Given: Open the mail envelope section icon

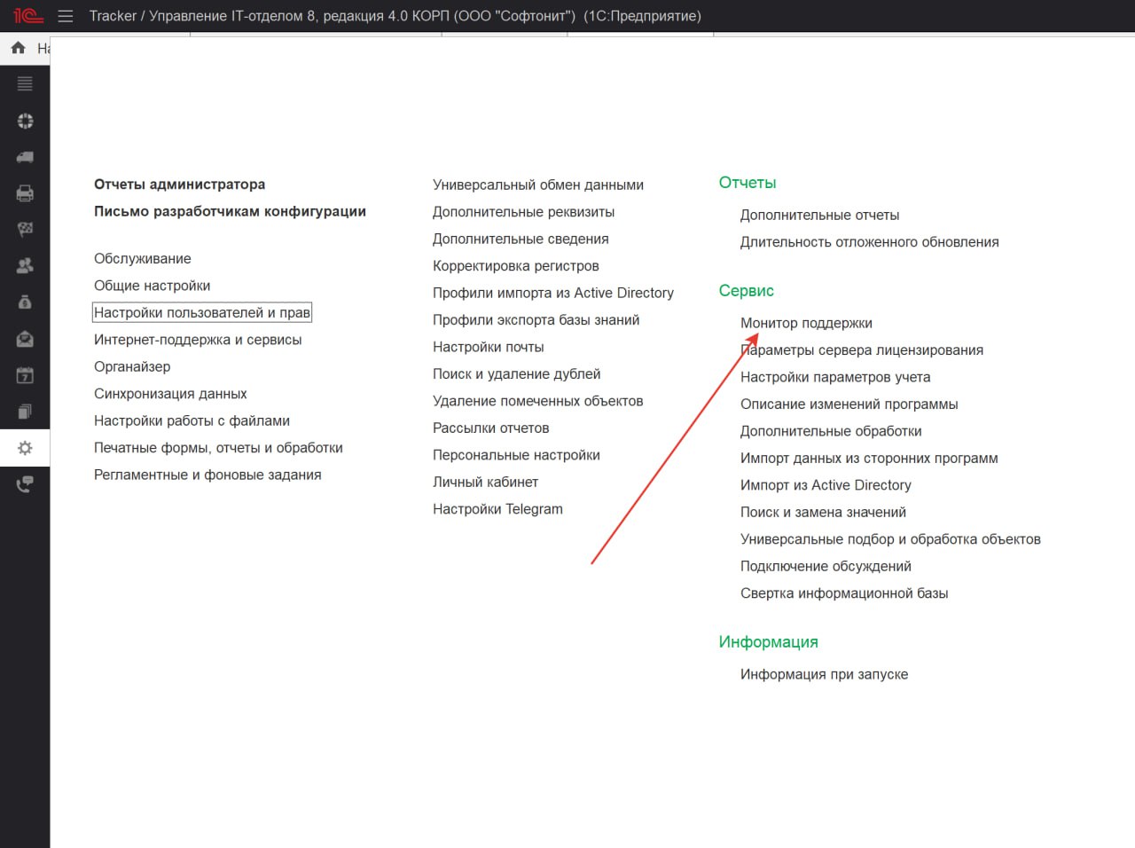Looking at the screenshot, I should (25, 339).
